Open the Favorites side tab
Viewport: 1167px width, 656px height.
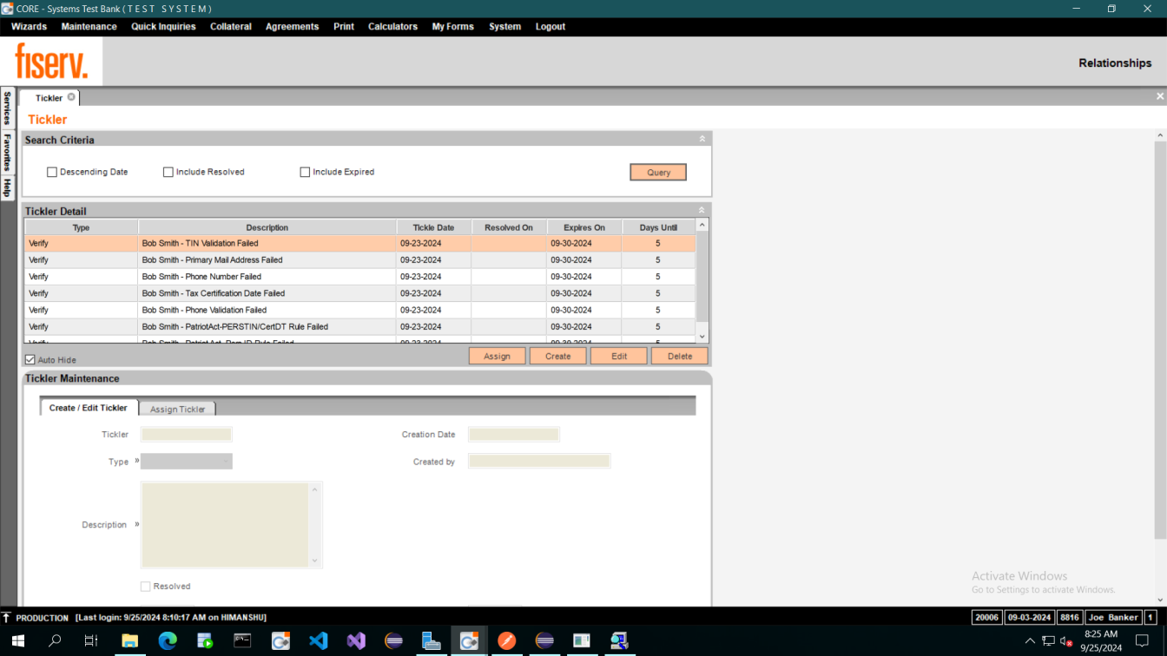(x=7, y=153)
